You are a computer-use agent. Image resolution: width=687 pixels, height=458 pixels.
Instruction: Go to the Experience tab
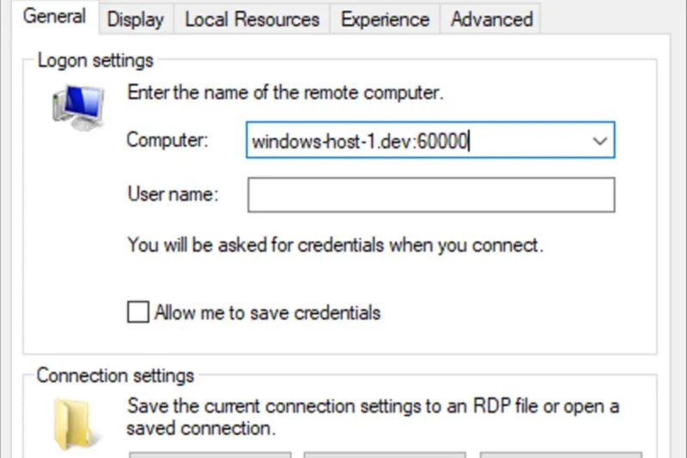tap(385, 19)
